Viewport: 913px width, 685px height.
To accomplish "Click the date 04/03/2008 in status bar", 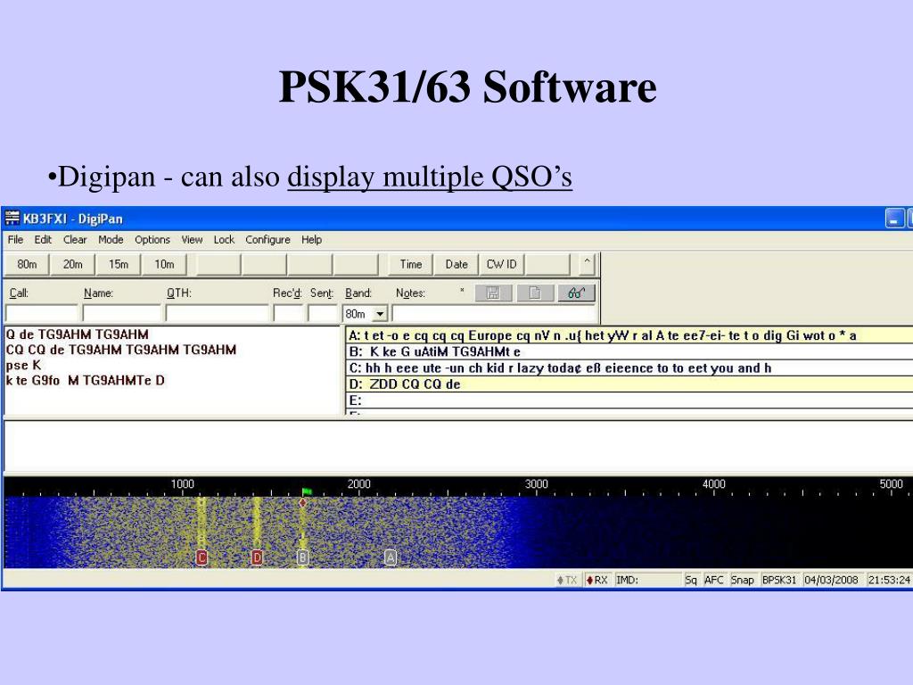I will pyautogui.click(x=831, y=580).
